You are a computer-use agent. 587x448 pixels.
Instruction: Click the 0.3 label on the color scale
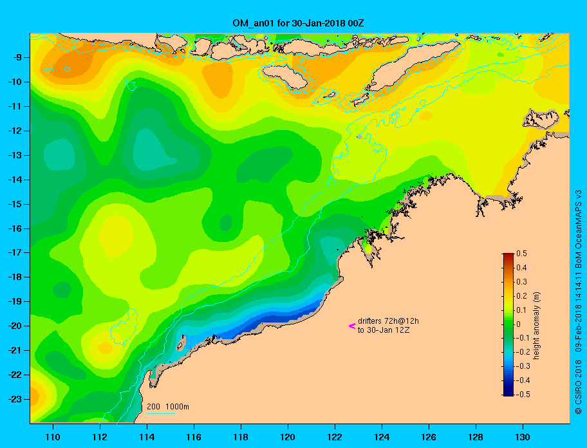[521, 282]
